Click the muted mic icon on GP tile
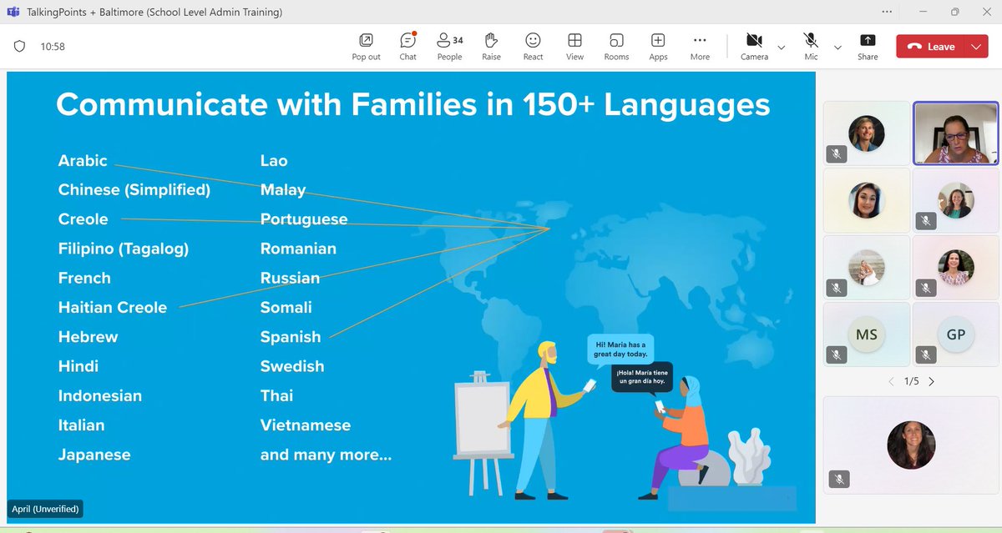 (924, 355)
